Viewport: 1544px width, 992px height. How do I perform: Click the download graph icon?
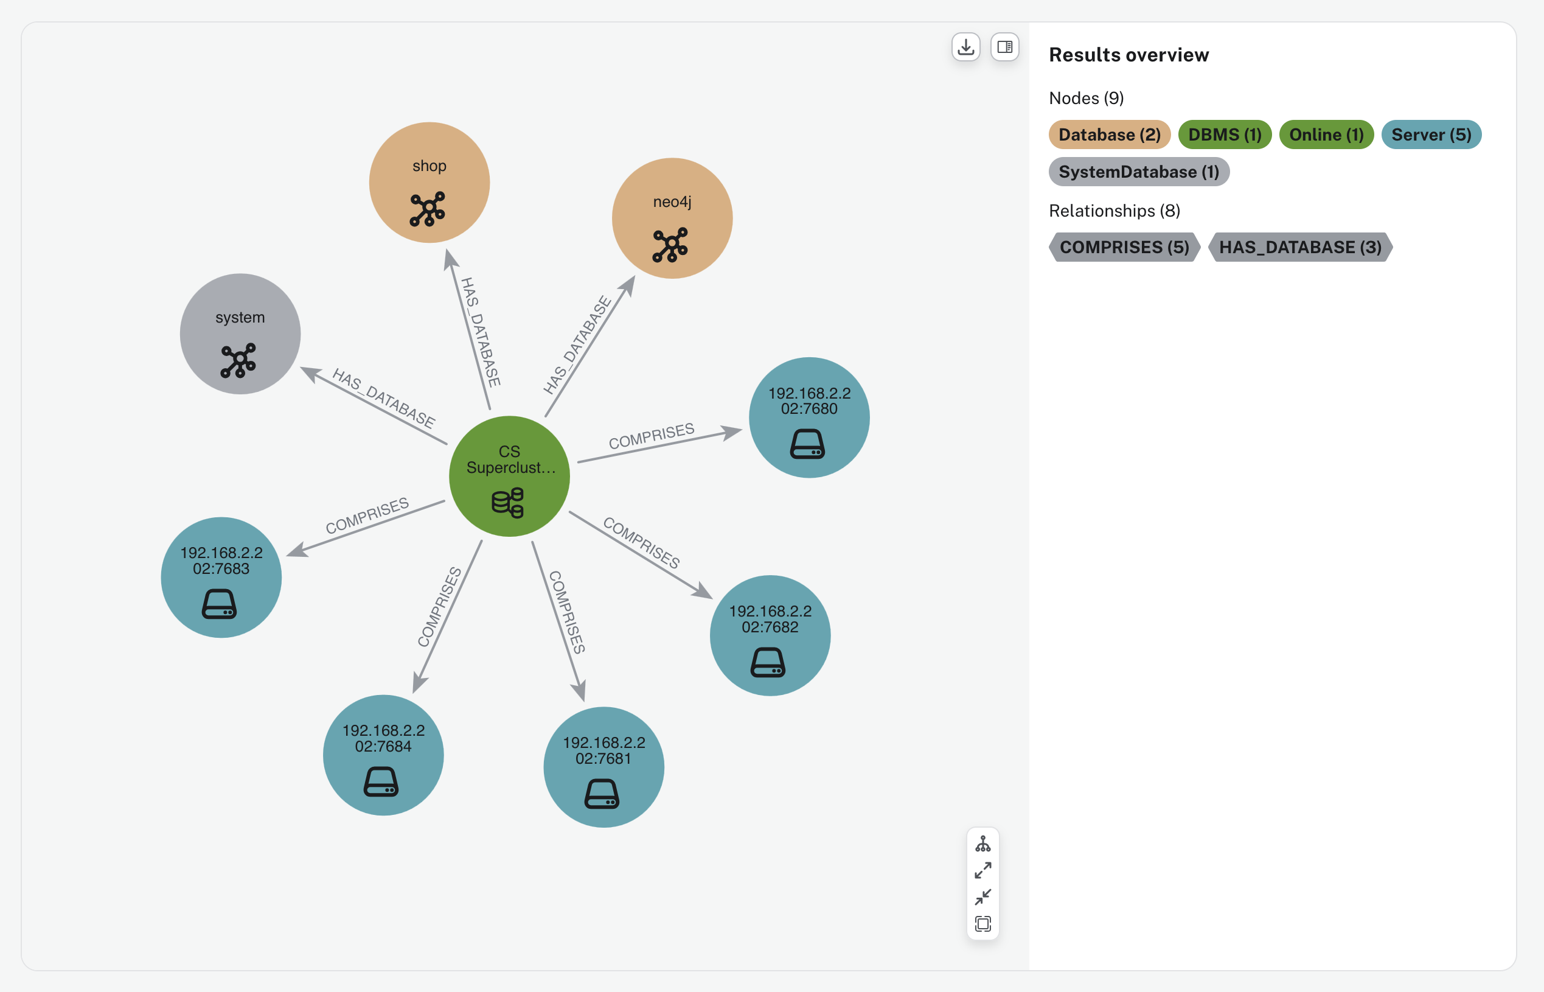pos(965,47)
